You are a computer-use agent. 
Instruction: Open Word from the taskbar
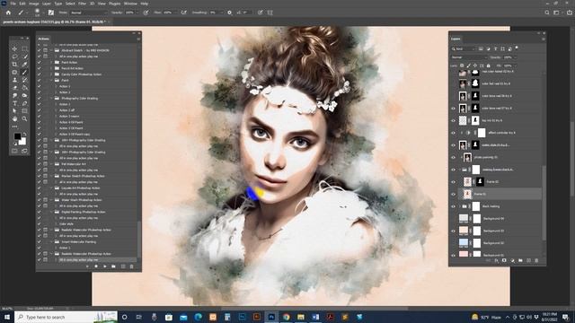click(x=315, y=317)
